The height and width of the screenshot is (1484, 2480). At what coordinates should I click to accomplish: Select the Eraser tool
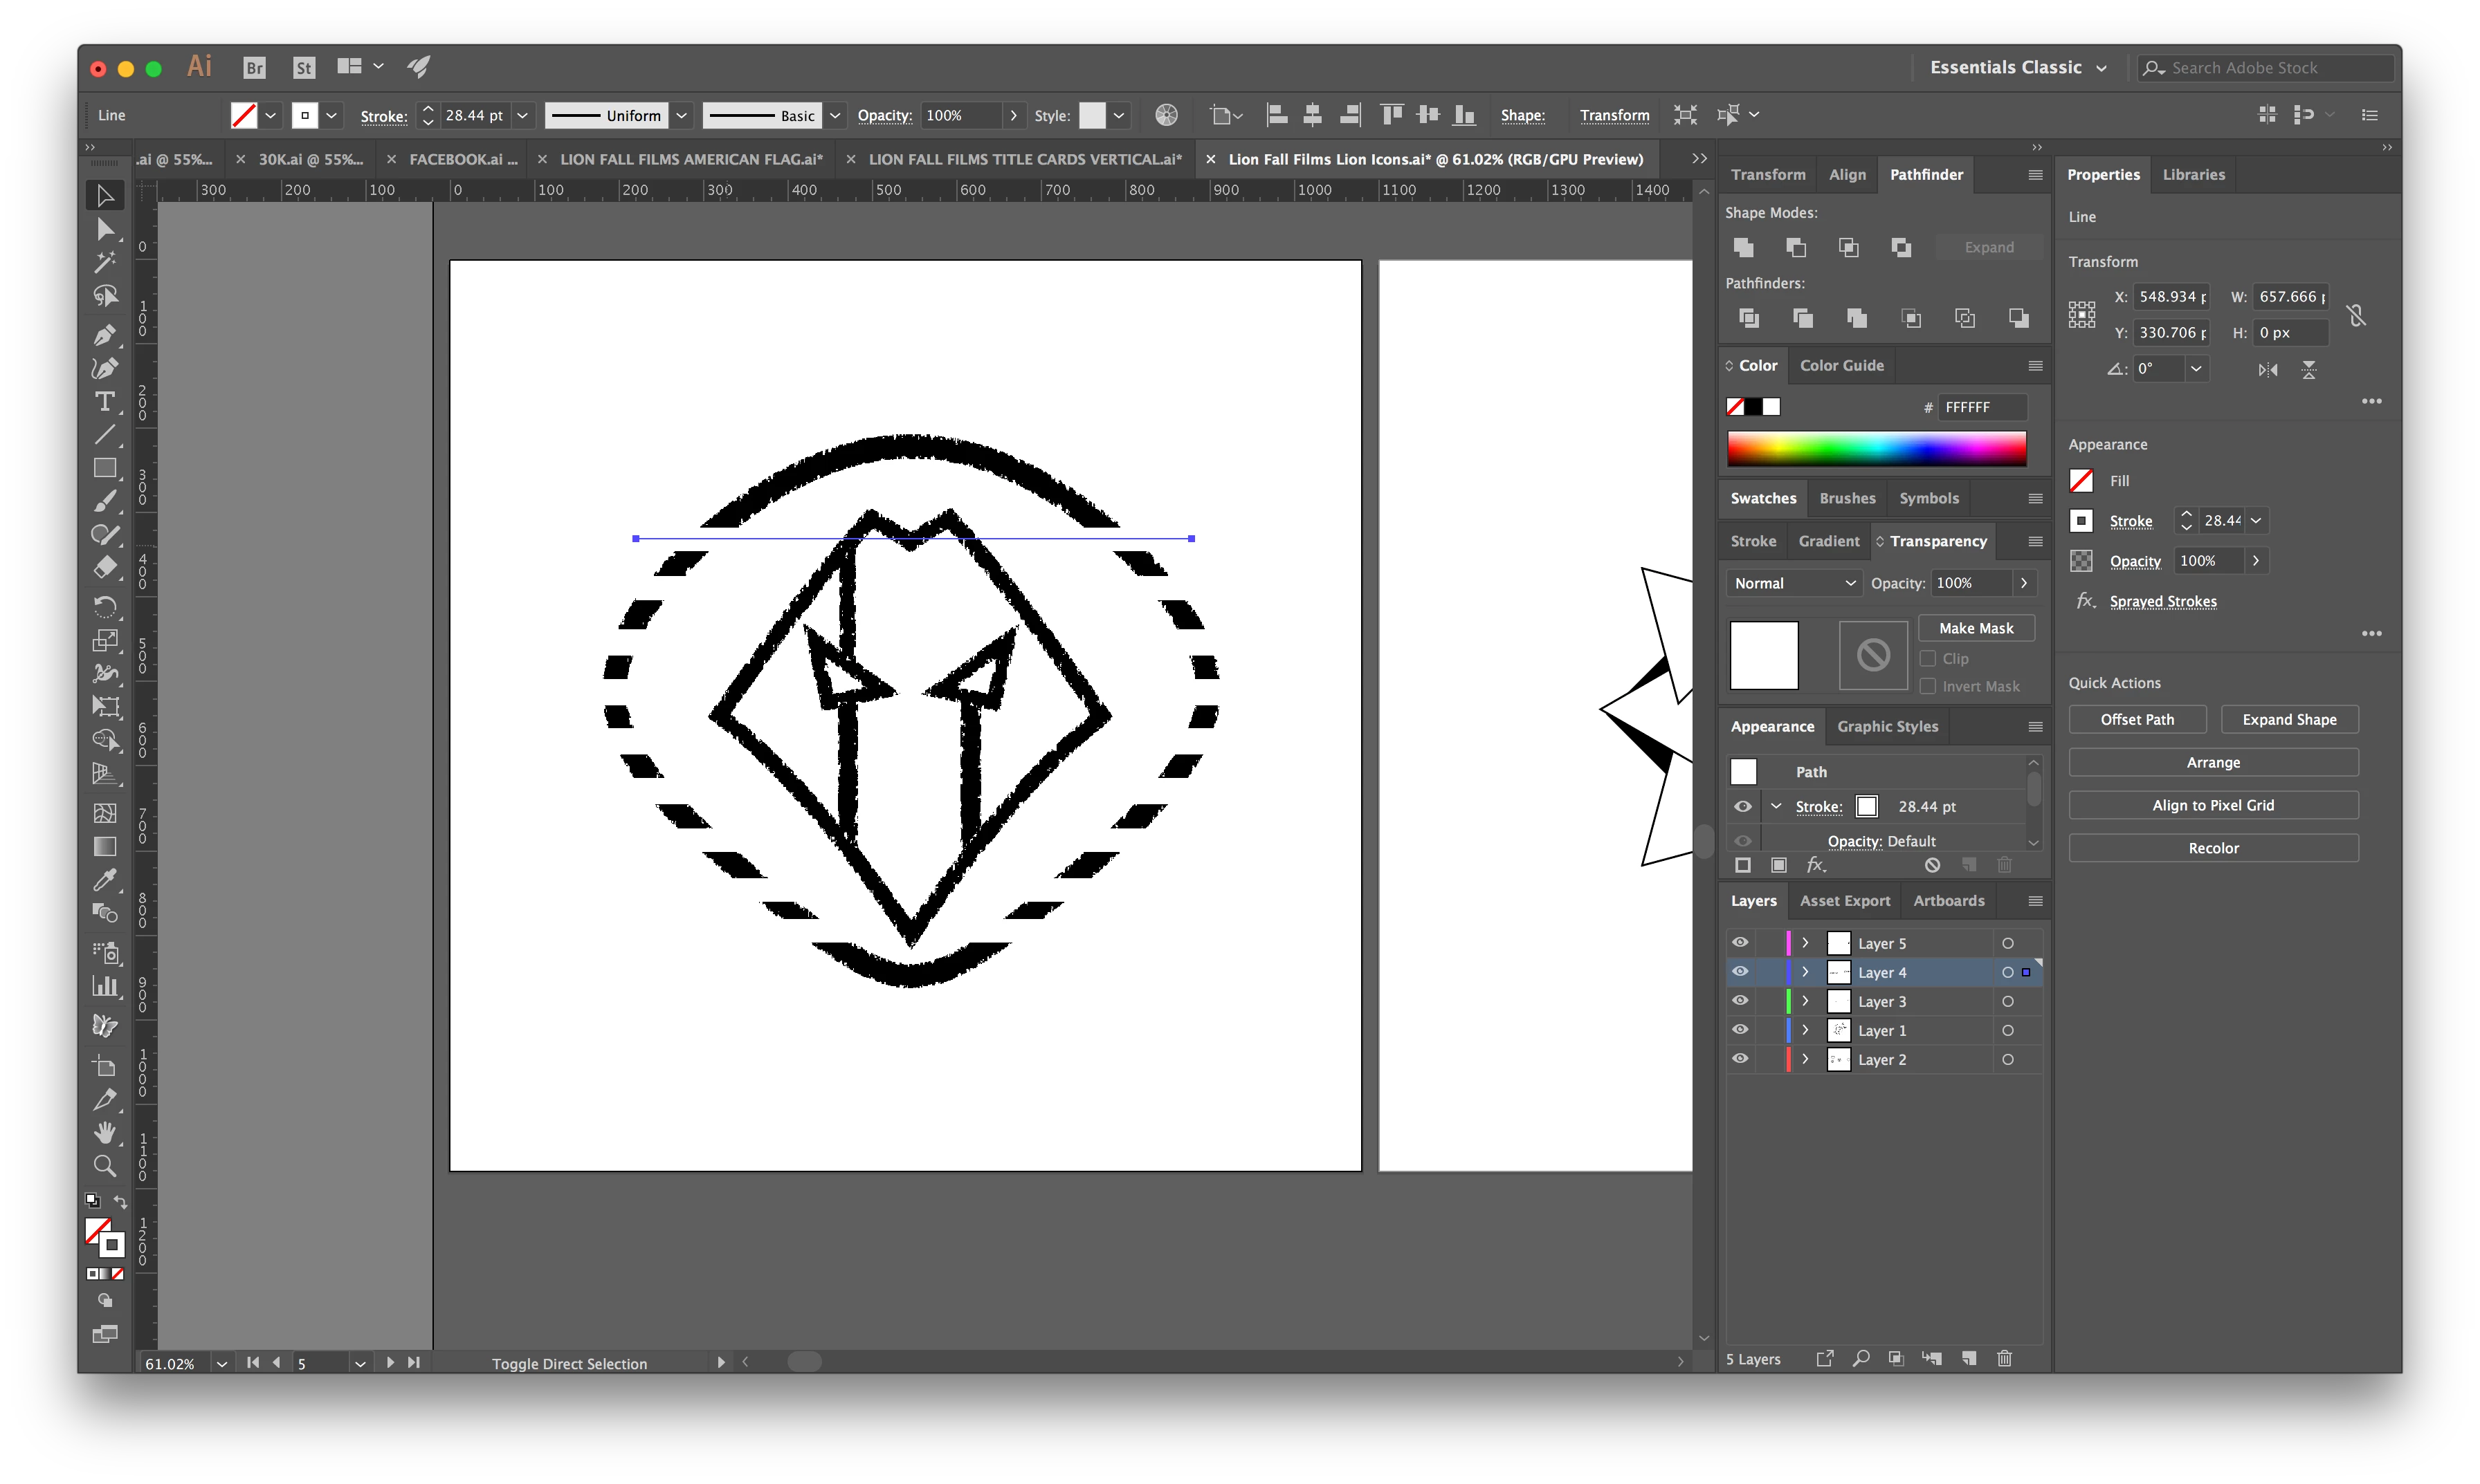104,568
